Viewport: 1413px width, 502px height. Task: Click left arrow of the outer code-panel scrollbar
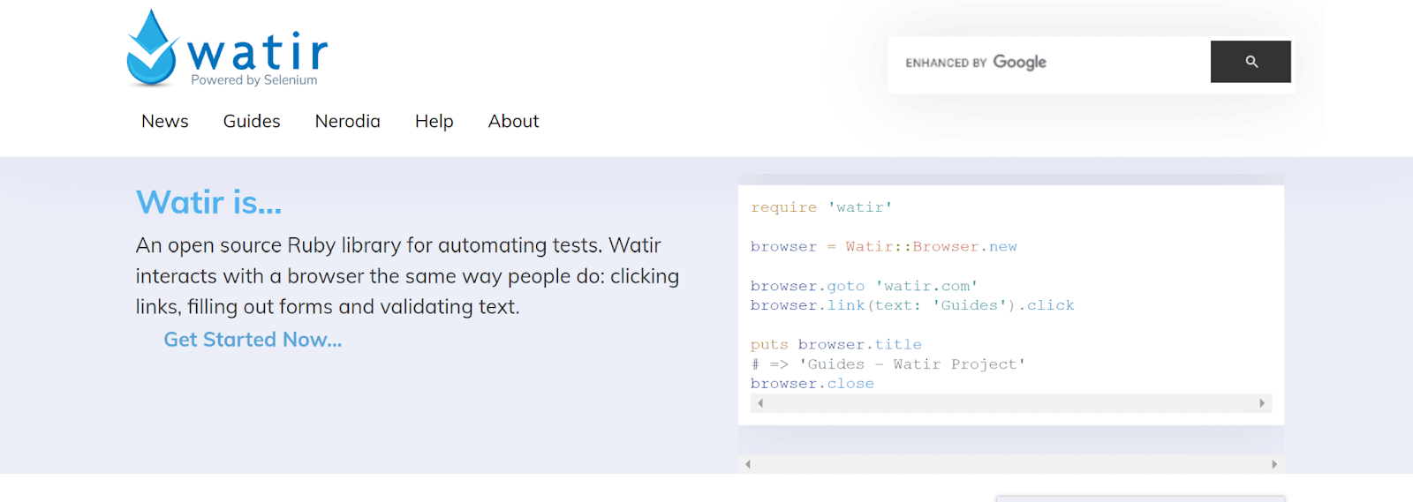(x=748, y=464)
